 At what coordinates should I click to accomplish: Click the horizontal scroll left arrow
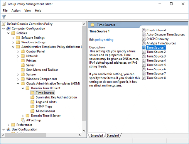(x=3, y=135)
